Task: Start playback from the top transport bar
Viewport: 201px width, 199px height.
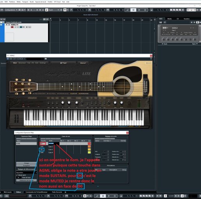Action: [139, 10]
